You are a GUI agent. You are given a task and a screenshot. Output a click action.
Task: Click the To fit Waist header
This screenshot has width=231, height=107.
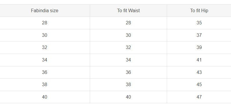[x=128, y=10]
